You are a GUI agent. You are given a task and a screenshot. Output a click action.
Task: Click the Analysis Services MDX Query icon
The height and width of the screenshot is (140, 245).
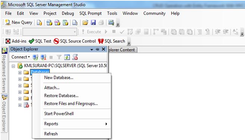(x=49, y=23)
